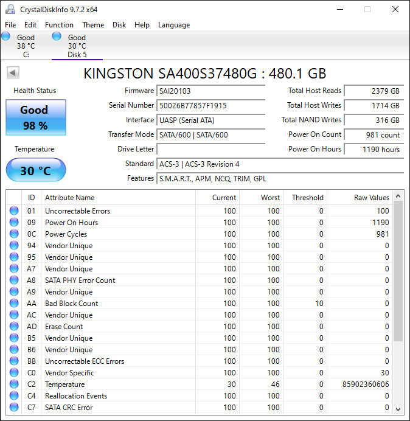Image resolution: width=410 pixels, height=421 pixels.
Task: Click the status icon for attribute 94
Action: (14, 245)
